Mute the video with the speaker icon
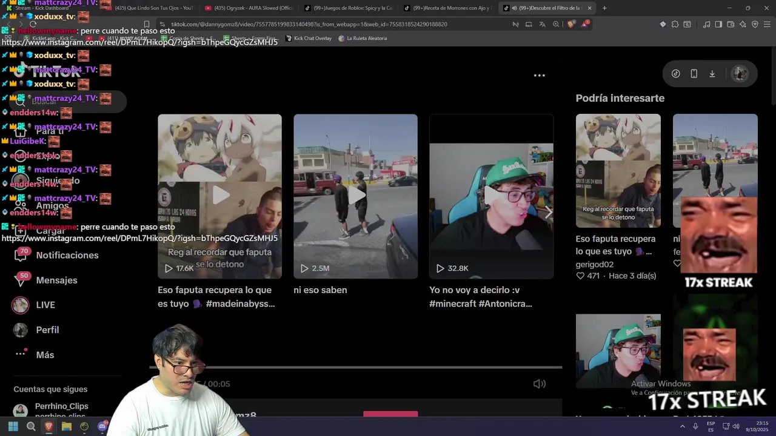Viewport: 776px width, 436px height. 539,384
